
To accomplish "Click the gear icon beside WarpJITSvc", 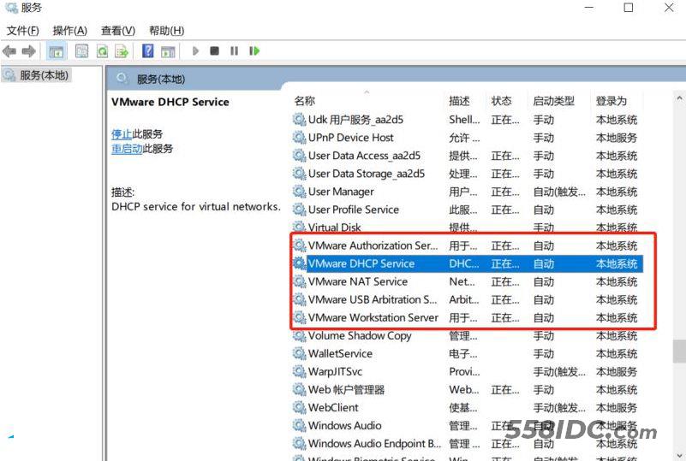I will pos(299,371).
